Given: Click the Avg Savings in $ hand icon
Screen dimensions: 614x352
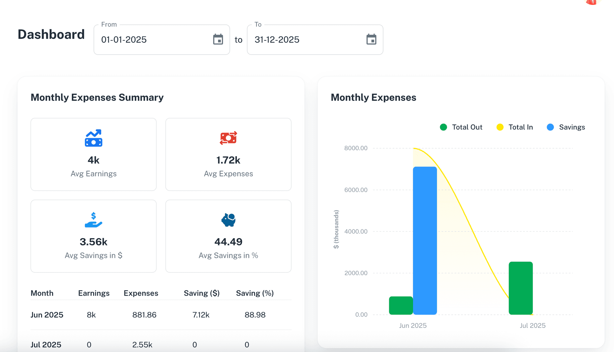Looking at the screenshot, I should [x=94, y=220].
